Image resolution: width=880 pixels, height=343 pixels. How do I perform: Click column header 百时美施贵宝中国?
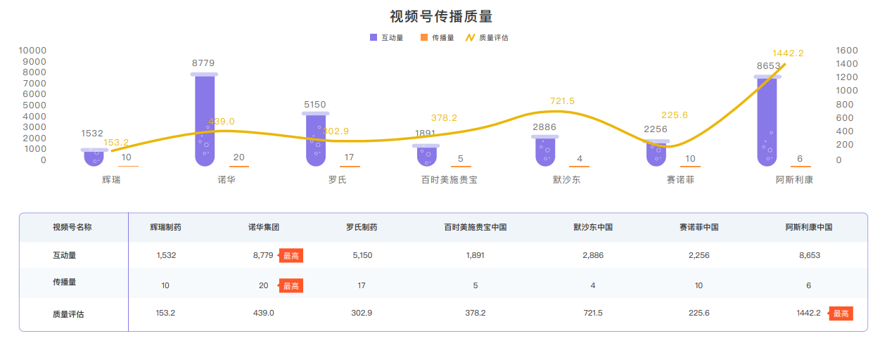pos(476,228)
